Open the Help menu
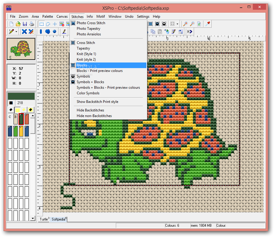 [x=156, y=17]
